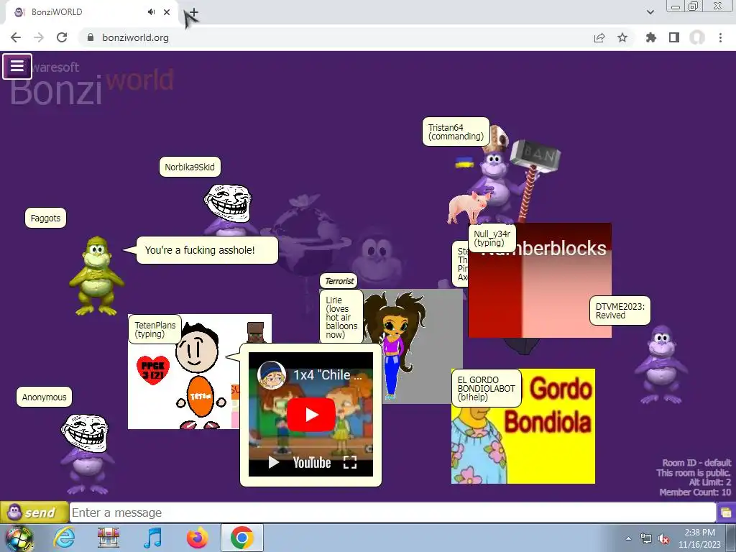Click the Chrome taskbar icon
Image resolution: width=736 pixels, height=552 pixels.
241,538
